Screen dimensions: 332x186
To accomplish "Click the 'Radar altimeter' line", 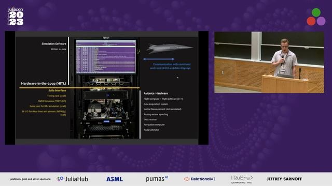I will click(151, 130).
